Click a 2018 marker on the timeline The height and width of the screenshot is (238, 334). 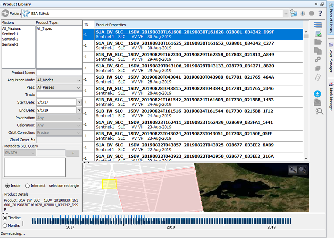[x=171, y=222]
